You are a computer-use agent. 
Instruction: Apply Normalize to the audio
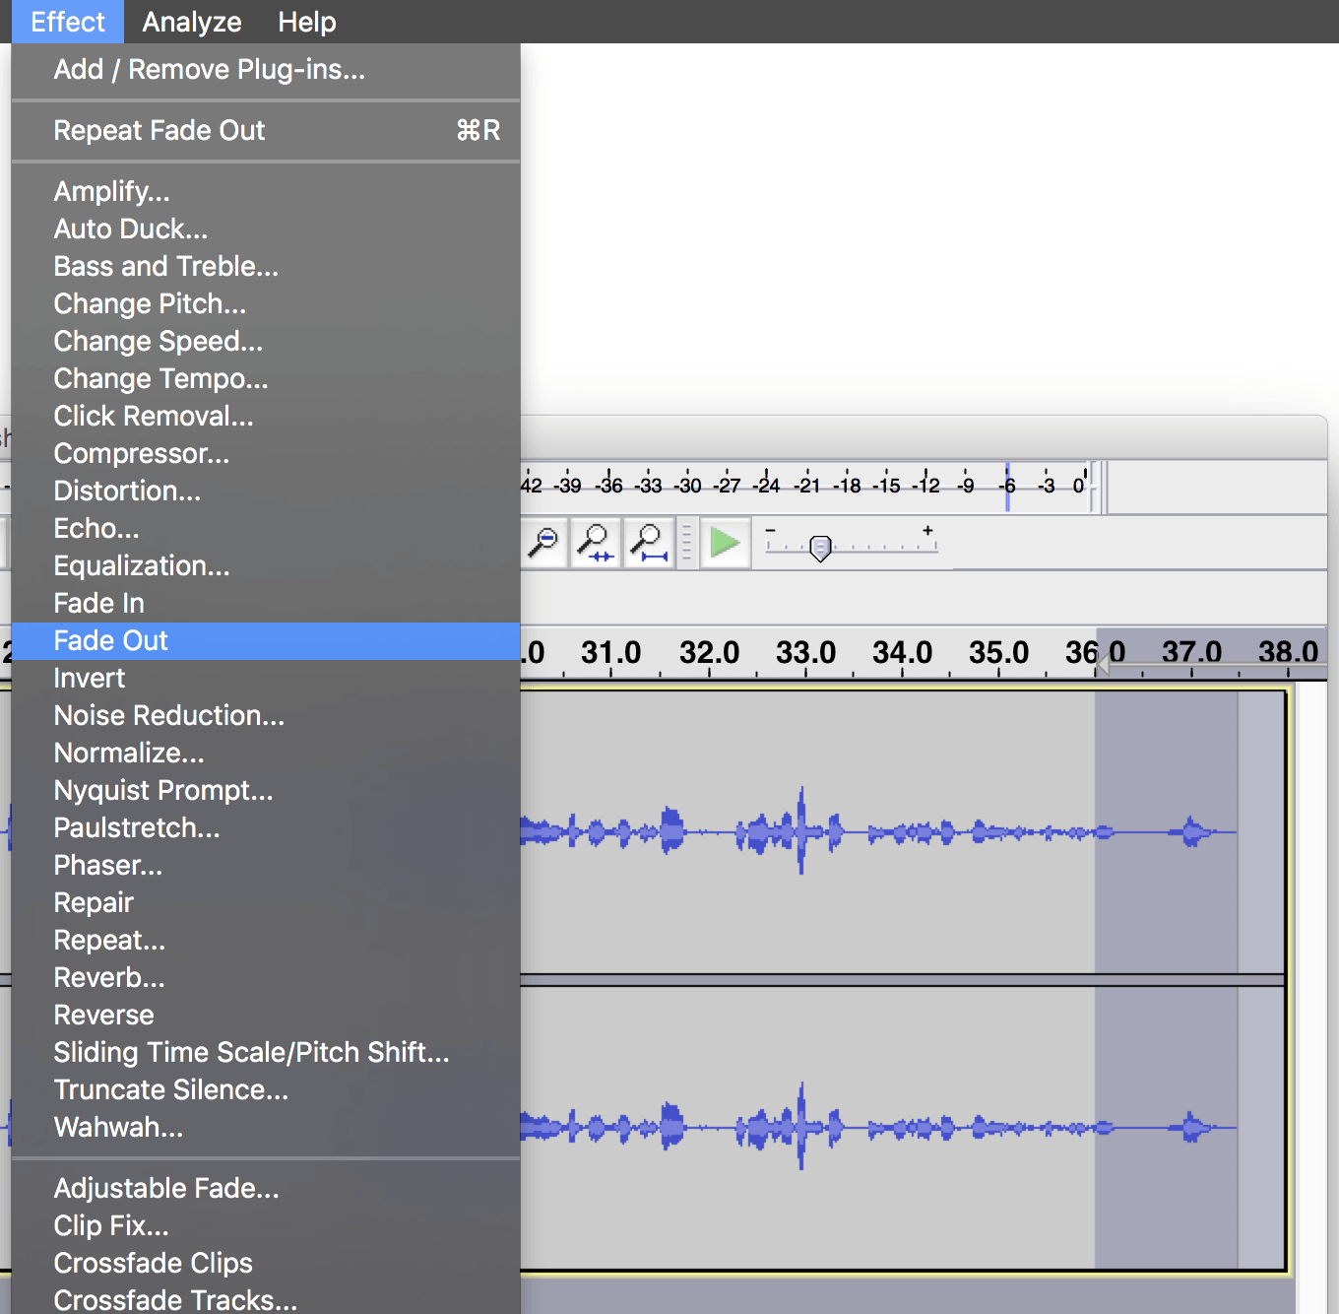tap(128, 753)
